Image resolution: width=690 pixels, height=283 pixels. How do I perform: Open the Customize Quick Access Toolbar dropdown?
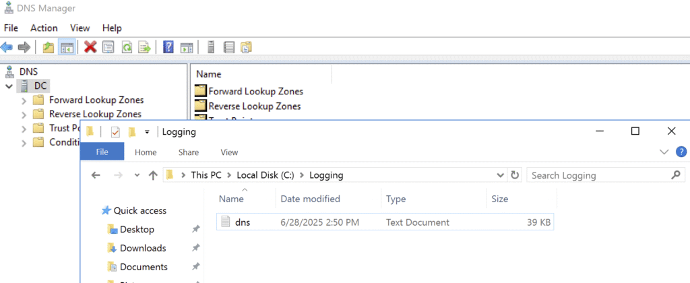coord(147,132)
